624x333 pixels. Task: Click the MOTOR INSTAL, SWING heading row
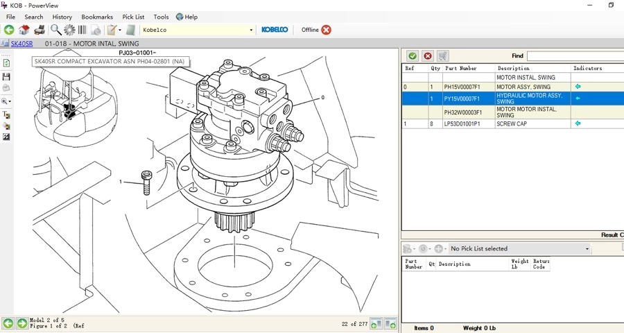point(513,78)
